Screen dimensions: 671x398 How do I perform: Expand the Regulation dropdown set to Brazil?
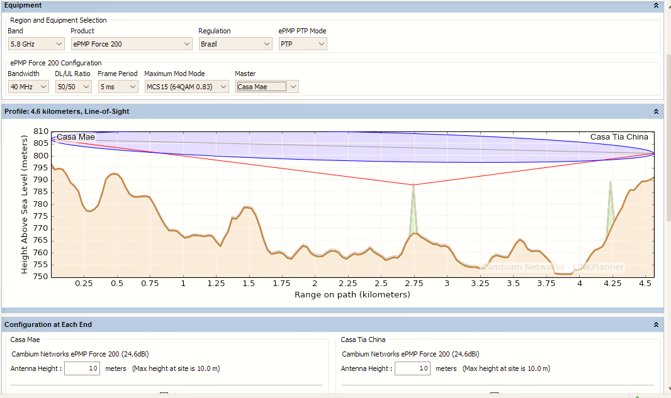tap(235, 44)
